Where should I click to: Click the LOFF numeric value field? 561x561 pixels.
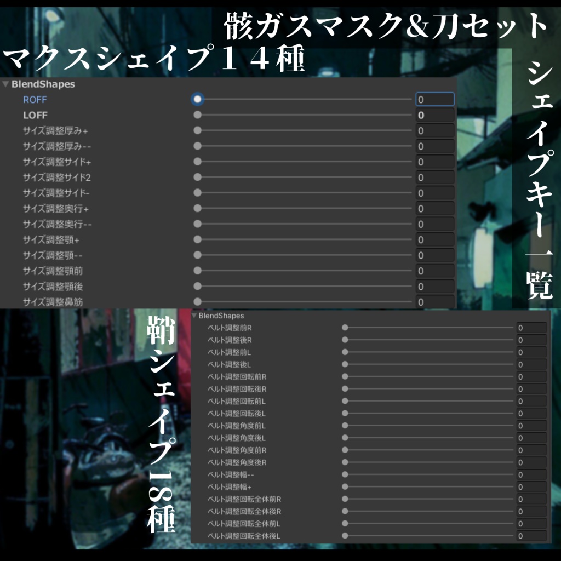(434, 115)
